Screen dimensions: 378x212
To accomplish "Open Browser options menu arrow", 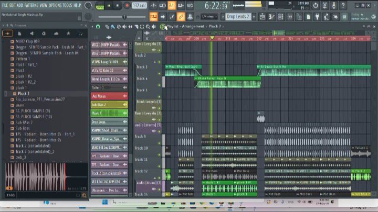I will click(3, 26).
